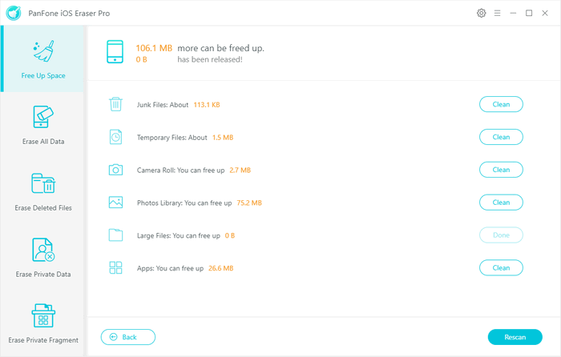Click the 75.2 MB photos size
Image resolution: width=561 pixels, height=357 pixels.
click(x=249, y=203)
